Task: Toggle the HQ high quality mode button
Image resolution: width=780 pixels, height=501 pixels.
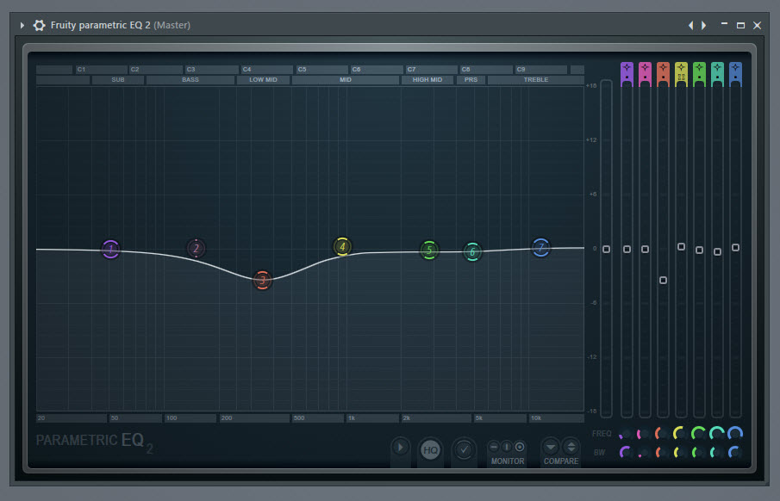Action: pos(430,450)
